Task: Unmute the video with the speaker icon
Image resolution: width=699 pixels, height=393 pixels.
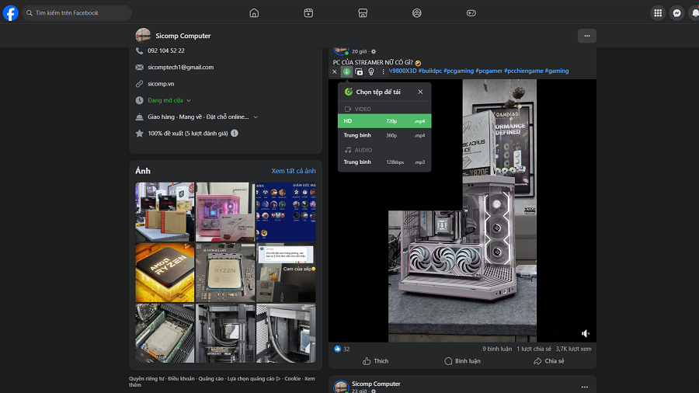Action: tap(586, 333)
